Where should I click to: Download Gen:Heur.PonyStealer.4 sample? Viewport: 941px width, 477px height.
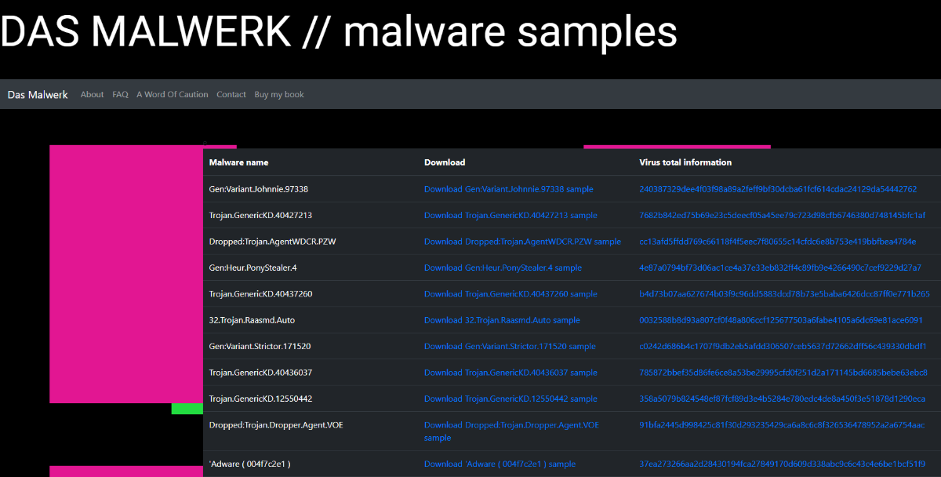click(x=503, y=268)
